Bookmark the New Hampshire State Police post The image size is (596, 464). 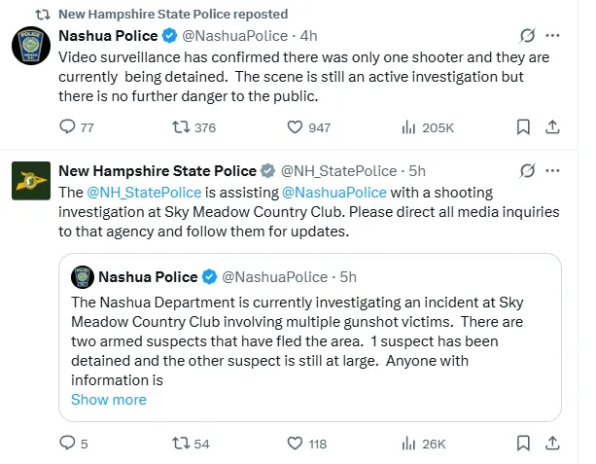pos(523,444)
